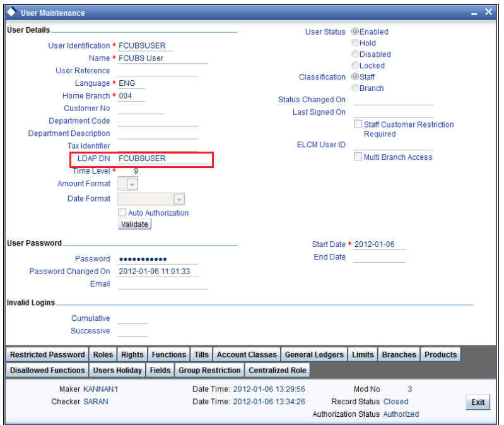Open the Products button
The image size is (504, 425).
click(x=440, y=354)
